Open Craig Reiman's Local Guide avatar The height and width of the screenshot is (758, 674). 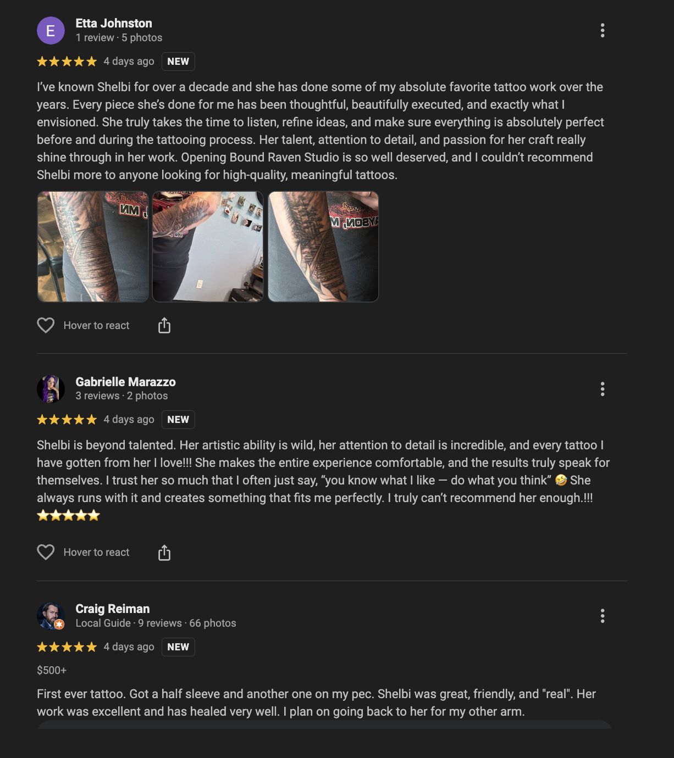pos(51,616)
